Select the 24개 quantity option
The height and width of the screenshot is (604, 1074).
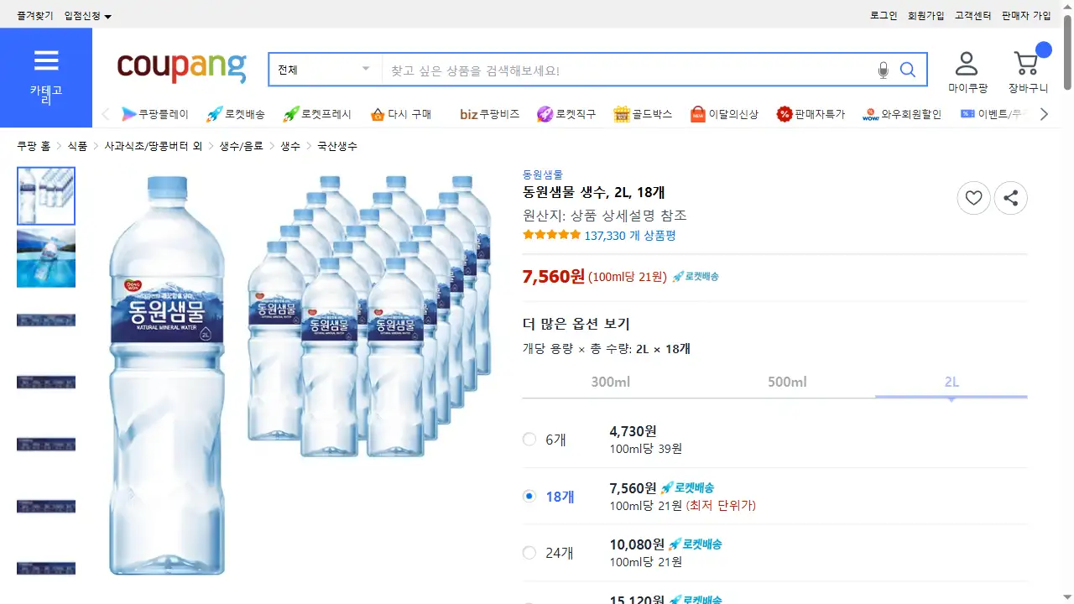[529, 553]
